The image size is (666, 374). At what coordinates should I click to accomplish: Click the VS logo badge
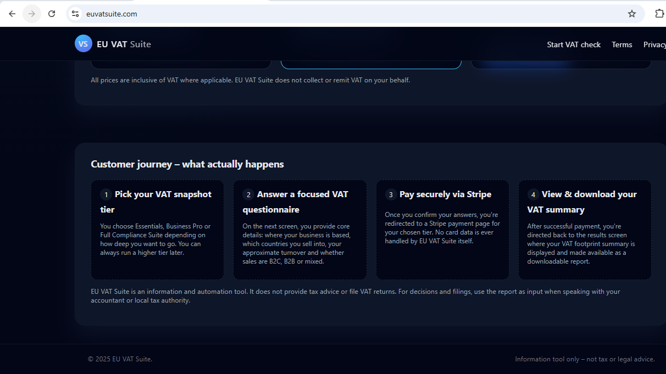click(x=84, y=44)
